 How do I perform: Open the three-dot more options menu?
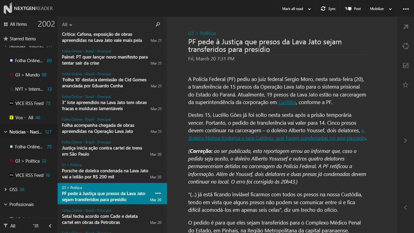[406, 9]
